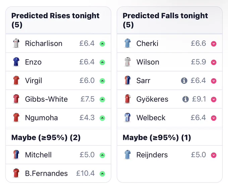Screen dimensions: 228x189
Task: Click Enzo's blue shirt icon
Action: click(16, 62)
